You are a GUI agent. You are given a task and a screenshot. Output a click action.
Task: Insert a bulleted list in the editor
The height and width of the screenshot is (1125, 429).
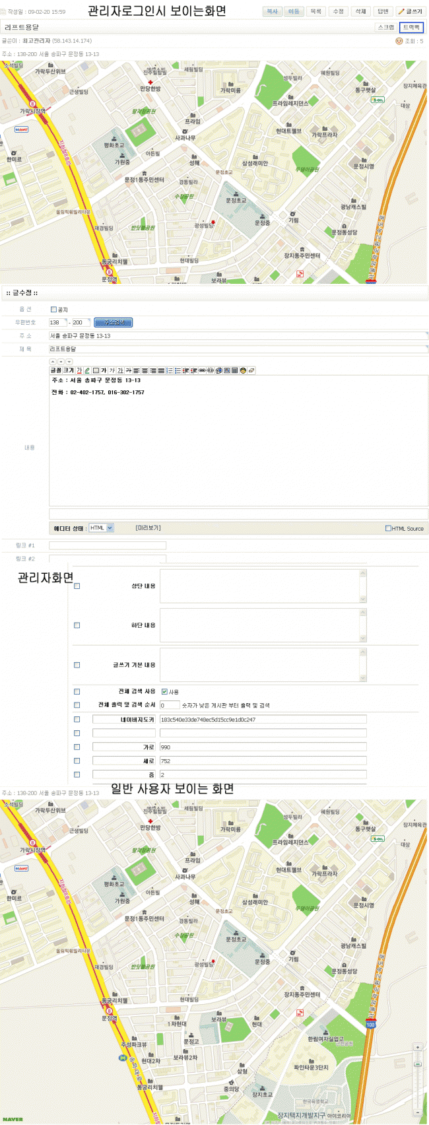(x=178, y=370)
